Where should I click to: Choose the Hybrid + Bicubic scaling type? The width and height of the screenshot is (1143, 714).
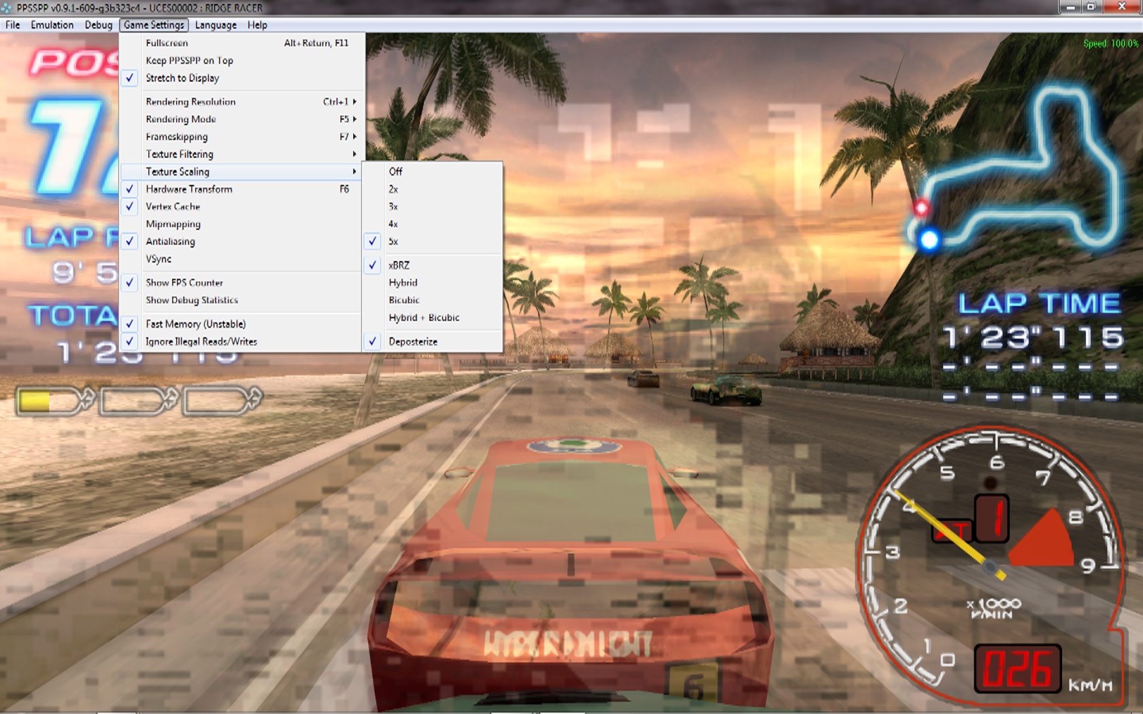(424, 318)
